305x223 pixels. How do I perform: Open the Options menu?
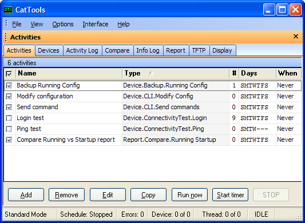63,24
